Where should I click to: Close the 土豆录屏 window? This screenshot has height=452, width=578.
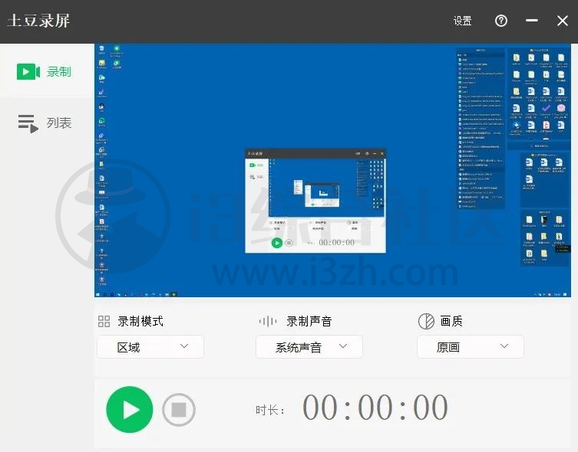pos(563,21)
